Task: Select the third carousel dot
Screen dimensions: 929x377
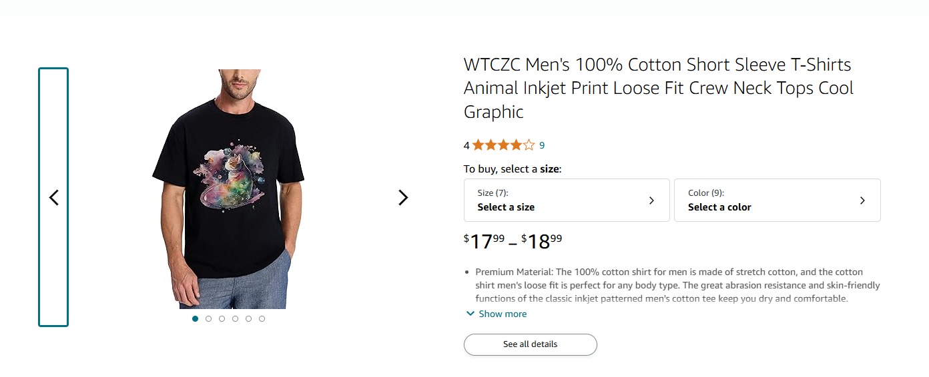Action: (222, 319)
